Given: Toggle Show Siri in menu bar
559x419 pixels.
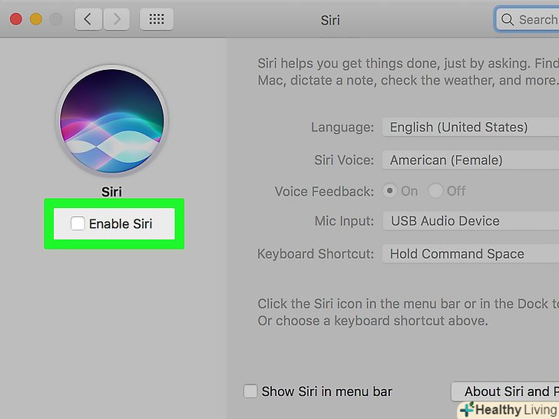Looking at the screenshot, I should (250, 391).
